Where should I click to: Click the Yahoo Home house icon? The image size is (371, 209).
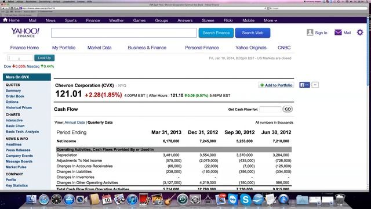point(5,20)
